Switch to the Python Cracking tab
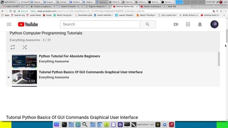Viewport: 228px width, 128px height. click(x=153, y=6)
